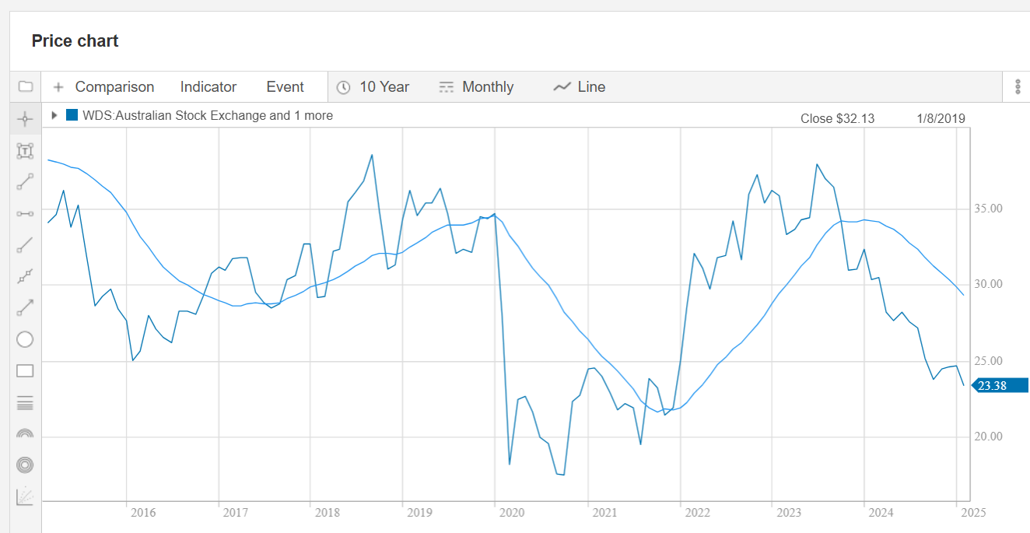Select the Fibonacci arcs tool
Screen dimensions: 1030x533
click(x=25, y=433)
